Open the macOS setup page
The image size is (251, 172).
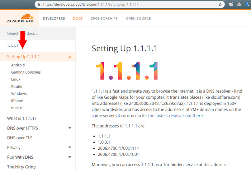(17, 108)
